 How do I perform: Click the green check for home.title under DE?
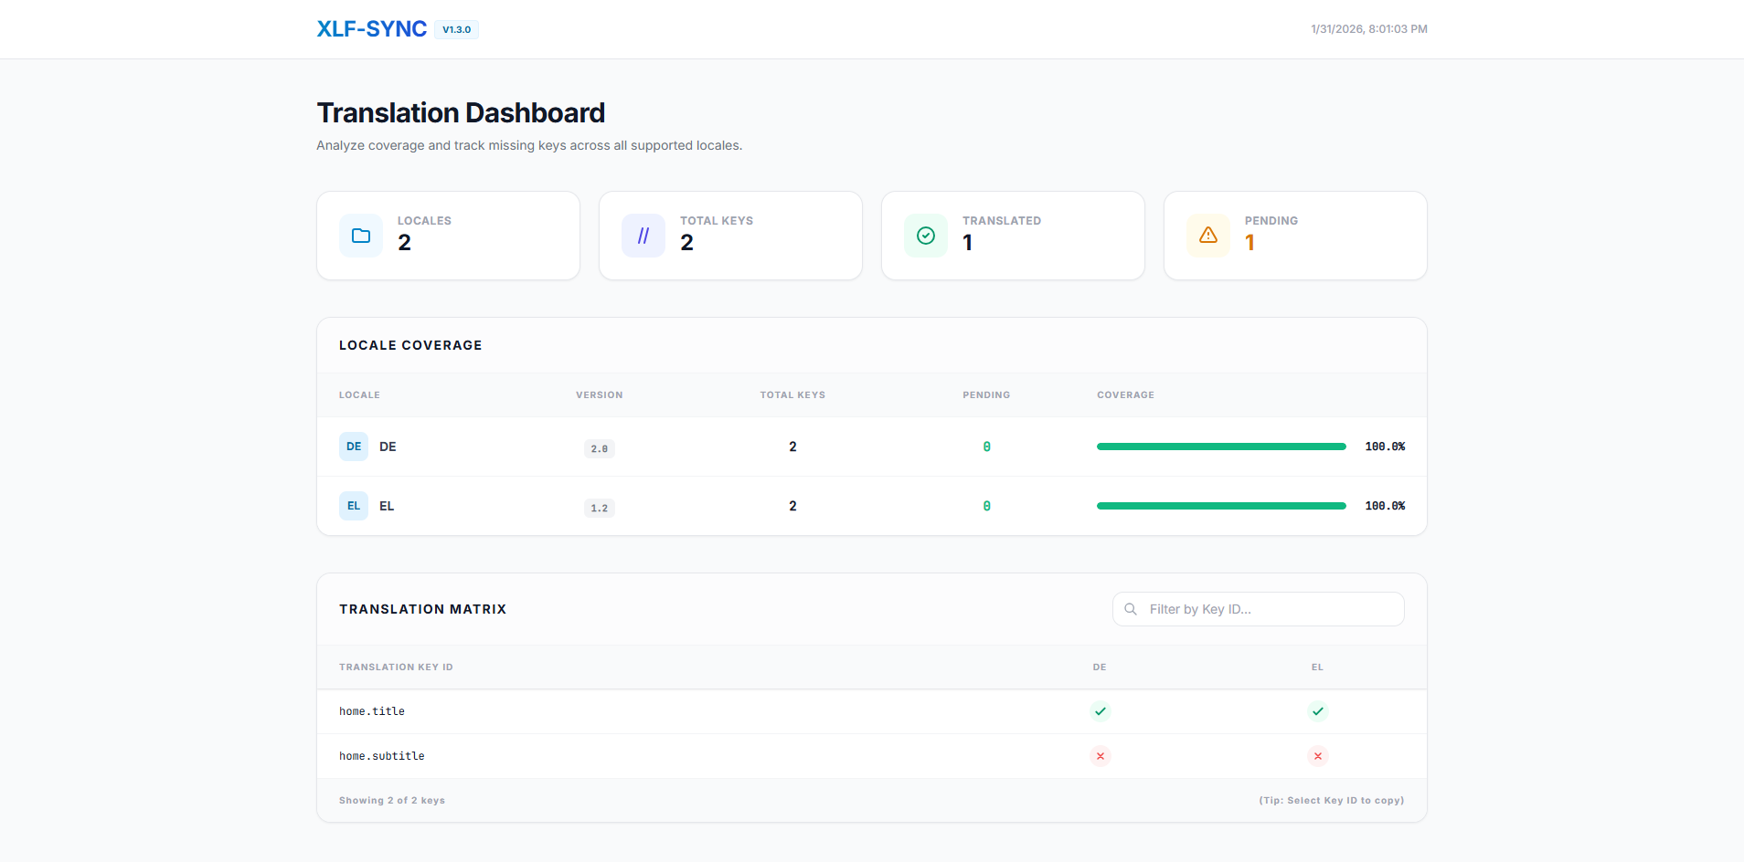coord(1100,710)
